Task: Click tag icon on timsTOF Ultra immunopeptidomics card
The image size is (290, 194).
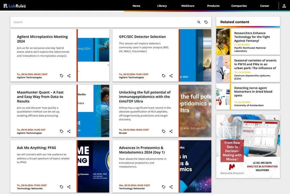Action: tap(164, 131)
